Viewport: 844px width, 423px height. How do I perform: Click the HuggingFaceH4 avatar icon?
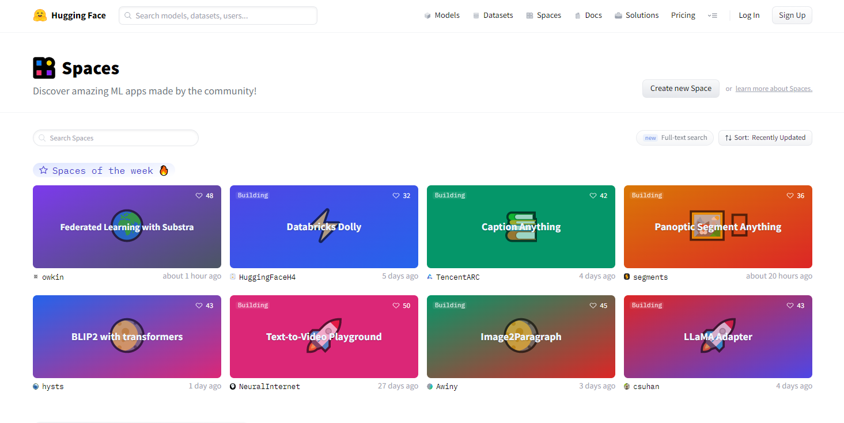point(233,277)
